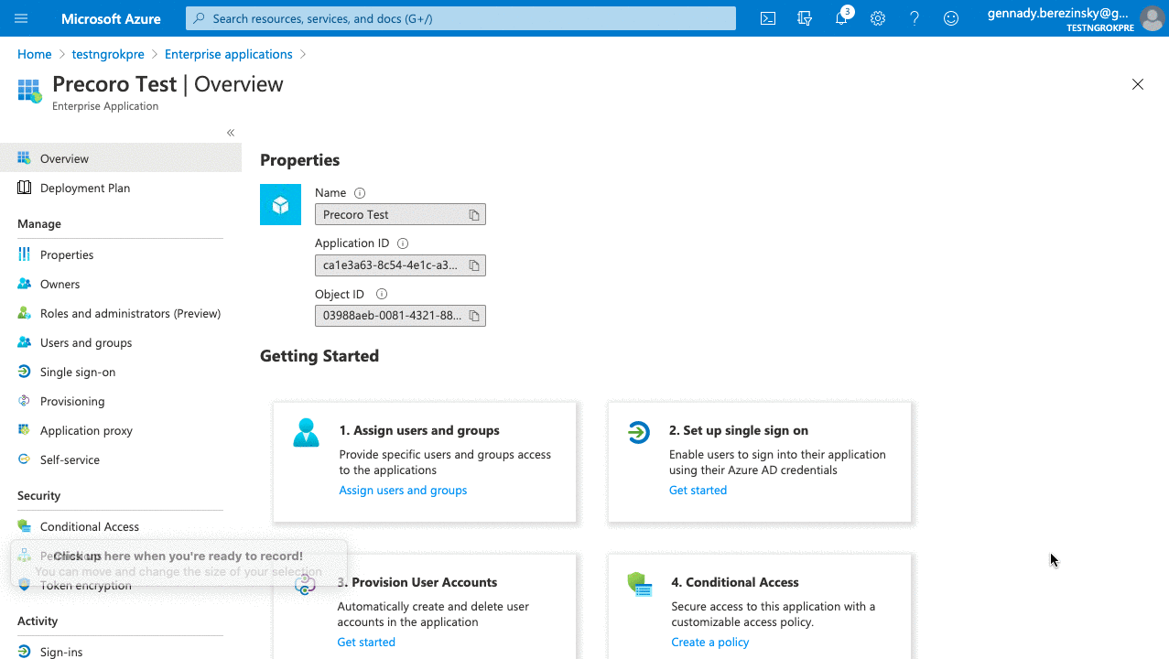The width and height of the screenshot is (1169, 659).
Task: Click the Precoro Test application tile icon
Action: pyautogui.click(x=280, y=204)
